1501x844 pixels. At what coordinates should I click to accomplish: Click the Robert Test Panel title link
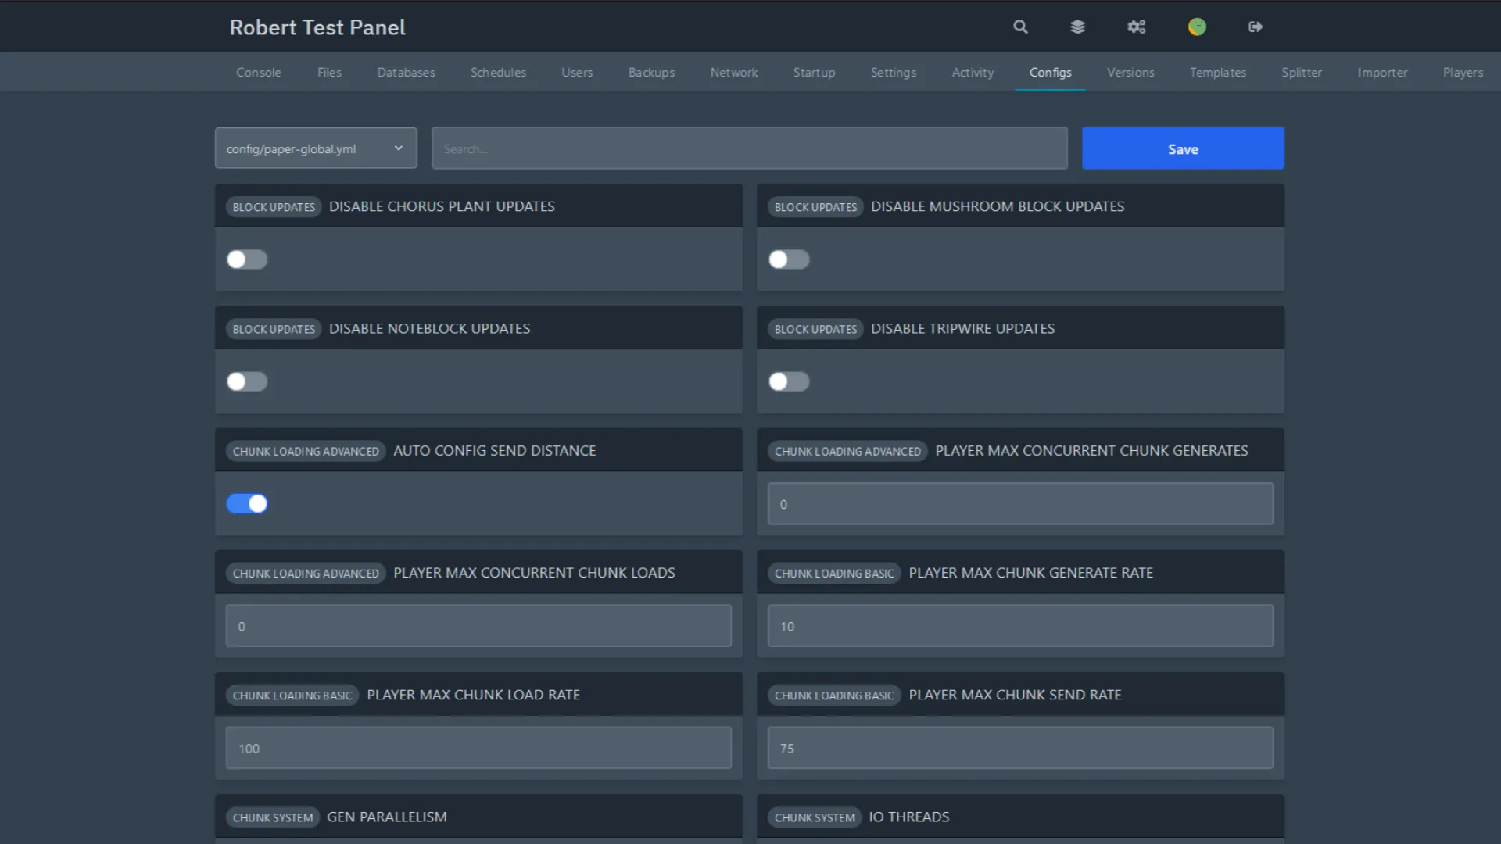317,27
